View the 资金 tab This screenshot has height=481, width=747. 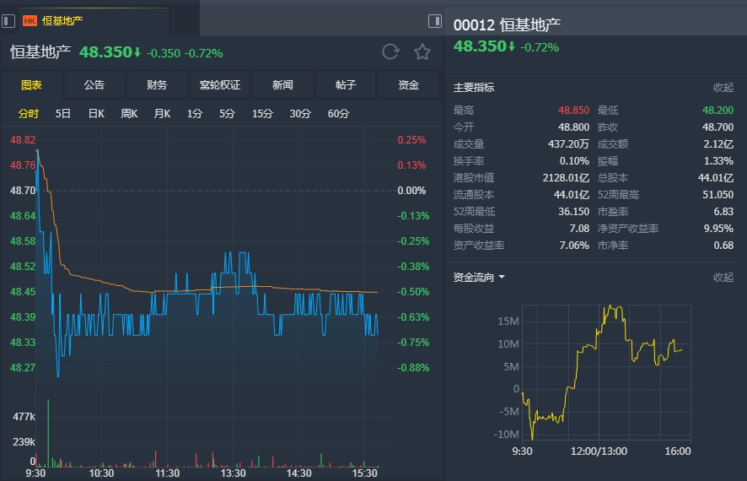408,85
